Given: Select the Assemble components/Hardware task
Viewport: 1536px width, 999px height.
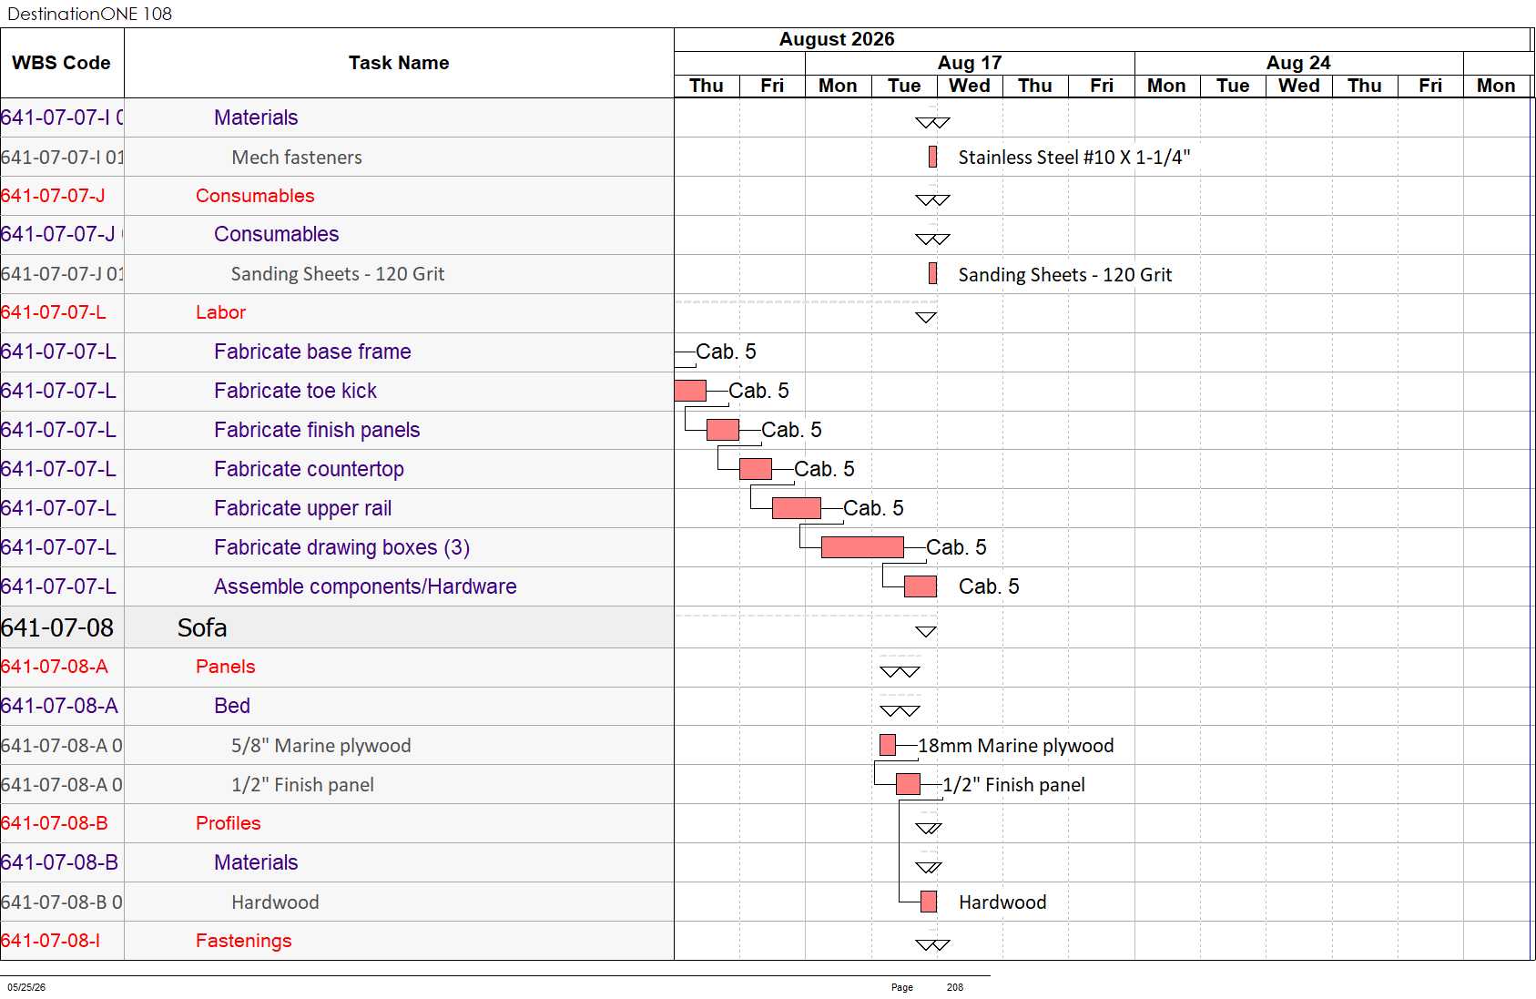Looking at the screenshot, I should 365,586.
